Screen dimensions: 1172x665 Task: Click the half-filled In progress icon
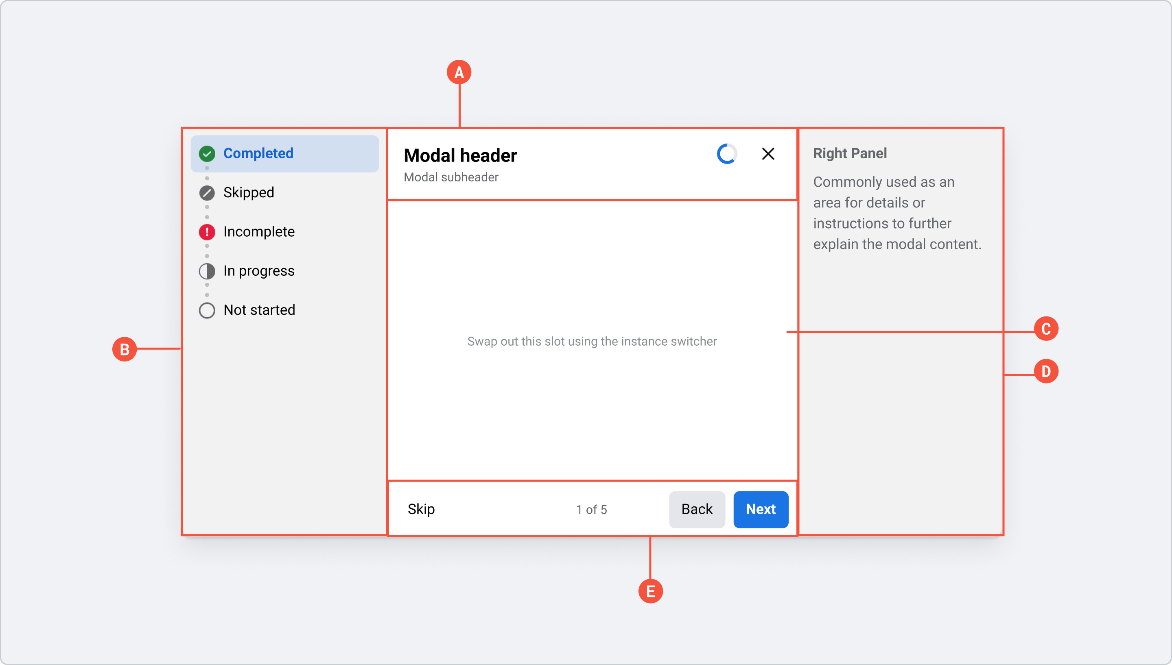click(x=207, y=271)
